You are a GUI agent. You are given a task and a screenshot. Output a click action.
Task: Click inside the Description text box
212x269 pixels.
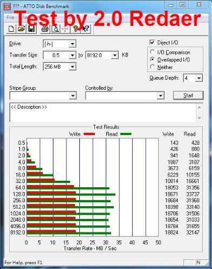tap(103, 112)
